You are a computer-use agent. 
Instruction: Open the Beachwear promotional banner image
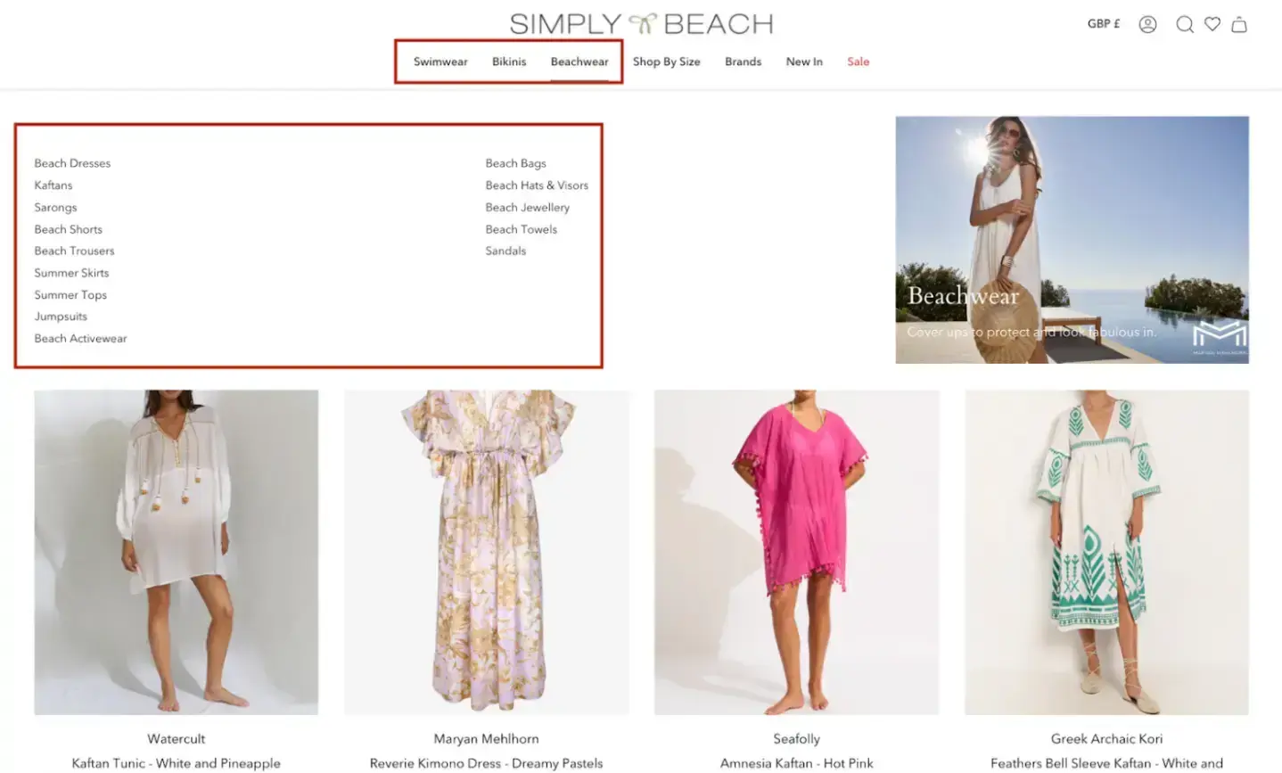pos(1072,241)
